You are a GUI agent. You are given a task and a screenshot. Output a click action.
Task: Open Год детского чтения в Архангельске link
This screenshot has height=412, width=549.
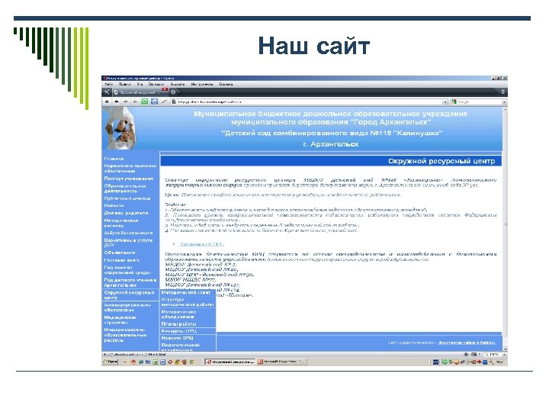[130, 282]
